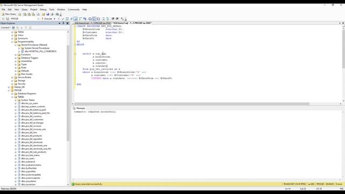Click the Debug play arrow icon
Viewport: 345px width, 194px height.
tap(54, 19)
